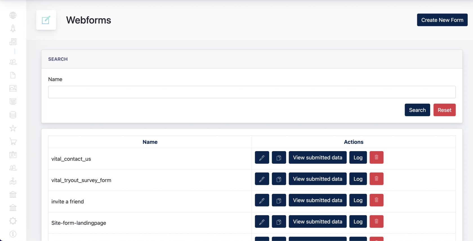Viewport: 473px width, 241px height.
Task: Click the rocket icon in the sidebar
Action: 13,28
